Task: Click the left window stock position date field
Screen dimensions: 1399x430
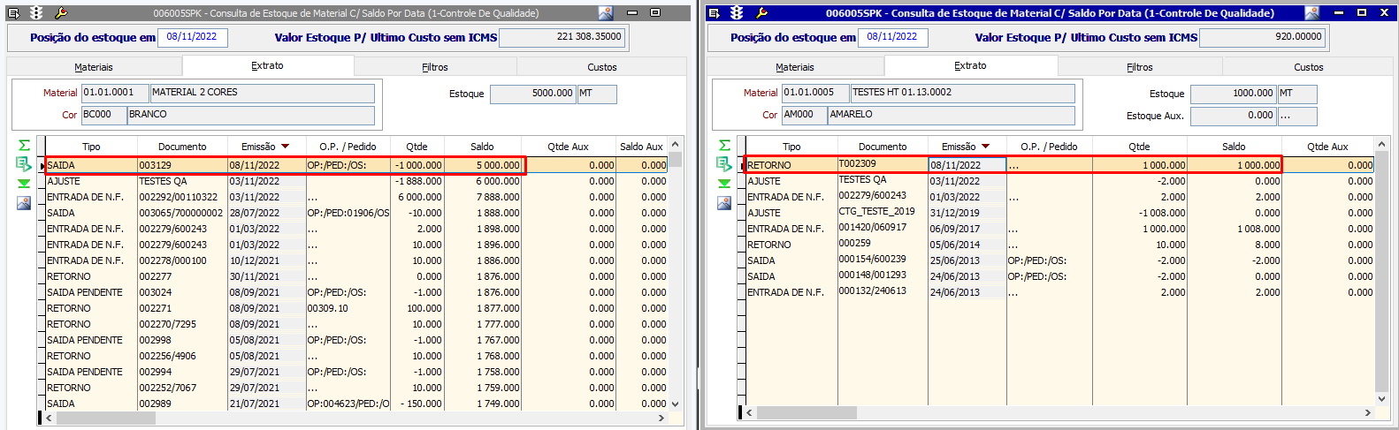Action: (x=192, y=37)
